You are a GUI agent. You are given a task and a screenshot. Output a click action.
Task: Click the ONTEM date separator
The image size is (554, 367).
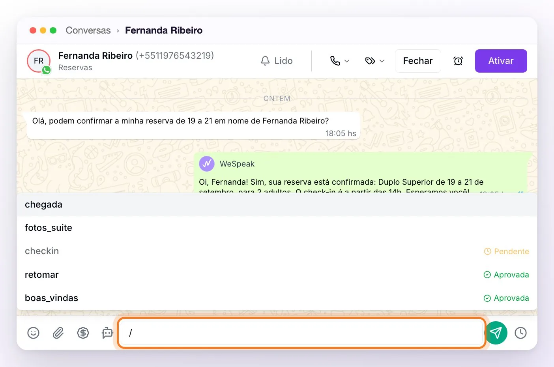277,99
